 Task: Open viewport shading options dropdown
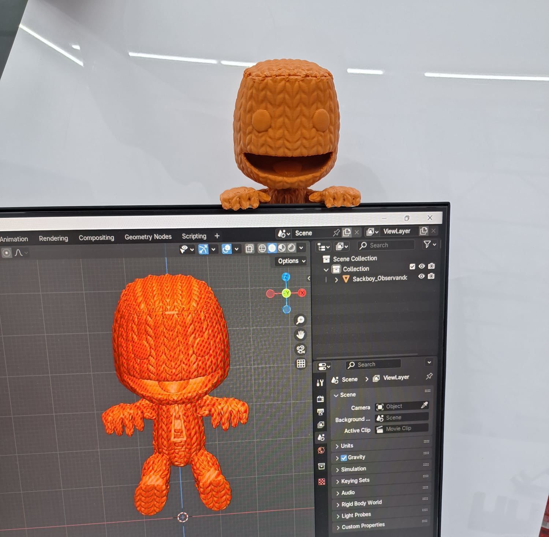pos(301,248)
